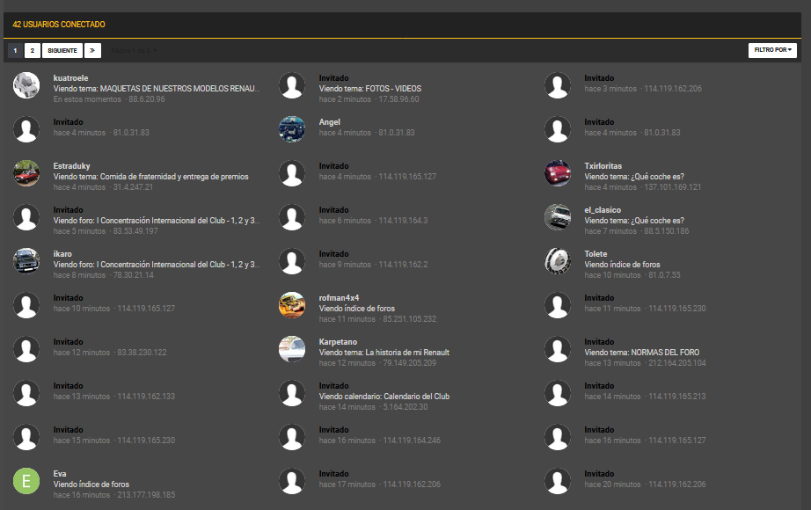Open Estraduky's red car avatar
This screenshot has height=510, width=811.
(26, 173)
